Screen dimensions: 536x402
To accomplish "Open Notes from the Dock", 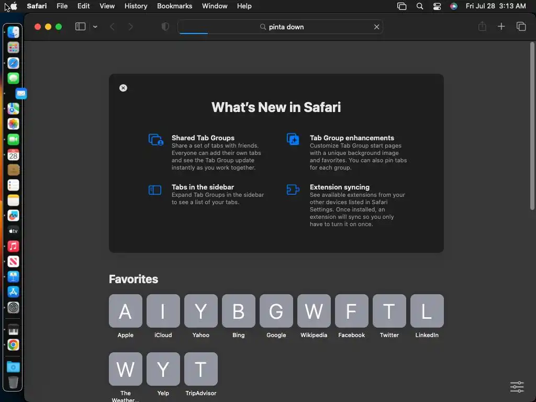I will click(x=13, y=200).
